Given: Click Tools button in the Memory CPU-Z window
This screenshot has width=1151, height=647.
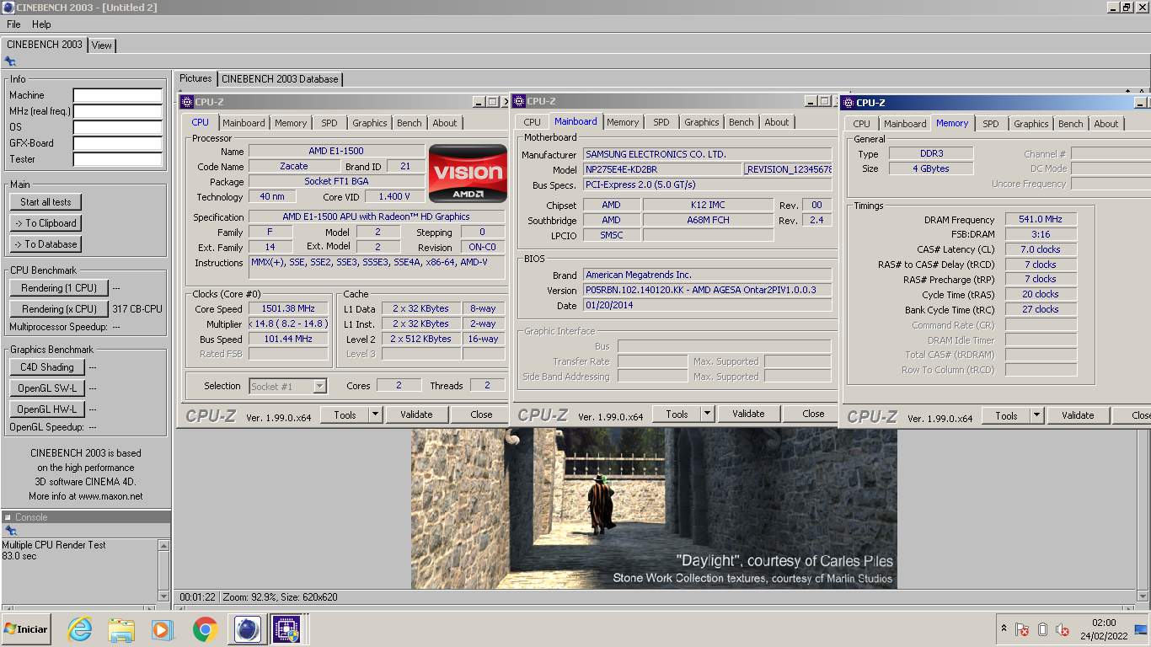Looking at the screenshot, I should (x=1007, y=415).
